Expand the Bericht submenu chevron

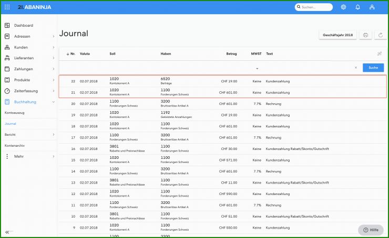[x=53, y=135]
